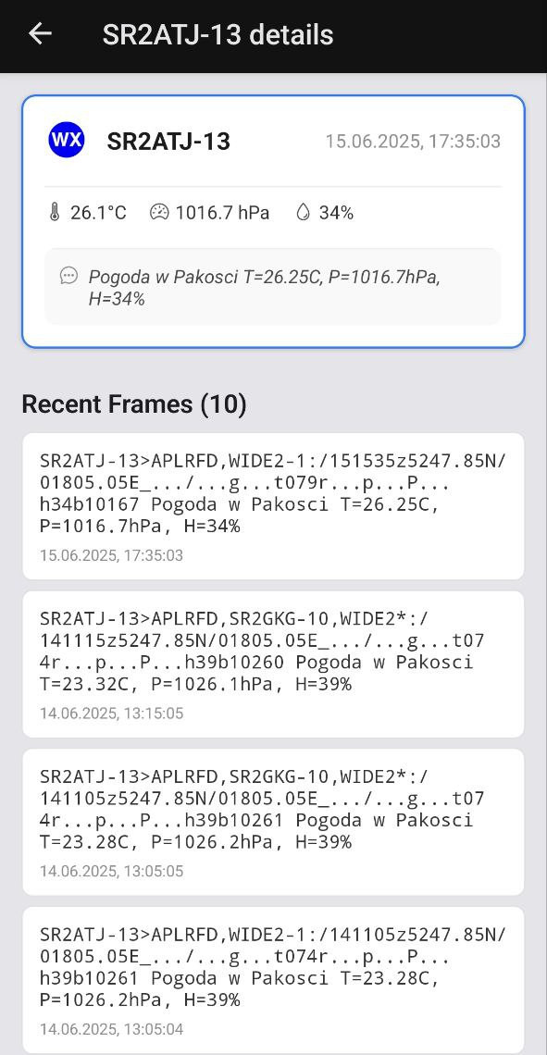
Task: Click the 26.1°C temperature reading
Action: click(x=98, y=213)
